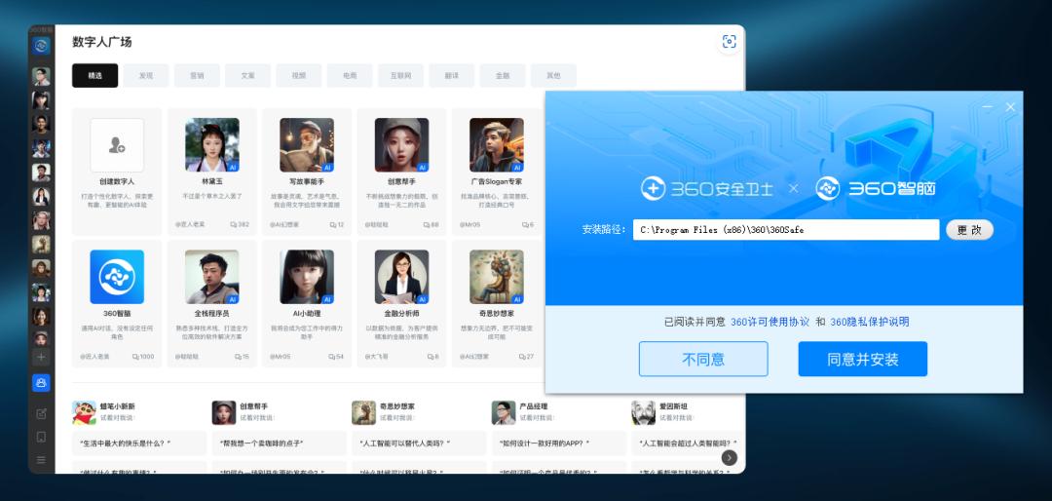Click the 不同意 button

(703, 360)
